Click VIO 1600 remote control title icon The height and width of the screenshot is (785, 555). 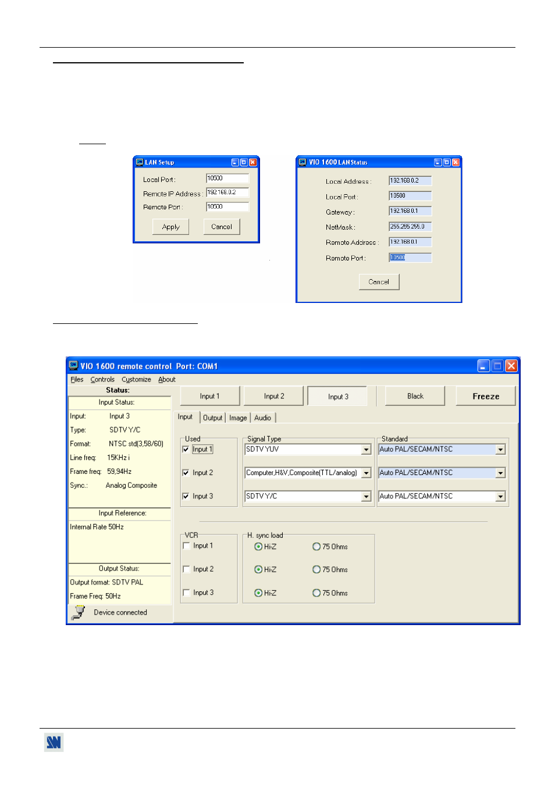(x=73, y=366)
